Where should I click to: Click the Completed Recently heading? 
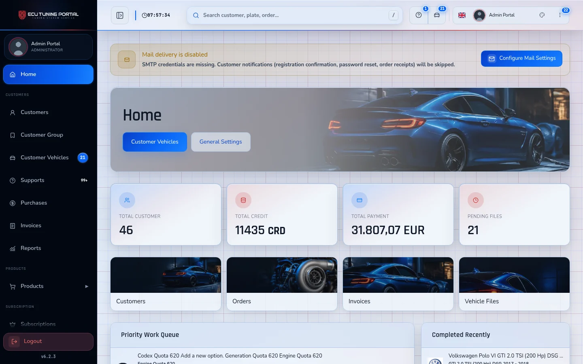(x=461, y=335)
